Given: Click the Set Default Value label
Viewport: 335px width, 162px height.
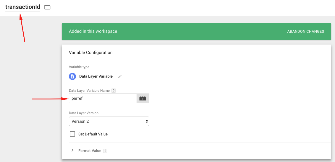Looking at the screenshot, I should tap(93, 134).
